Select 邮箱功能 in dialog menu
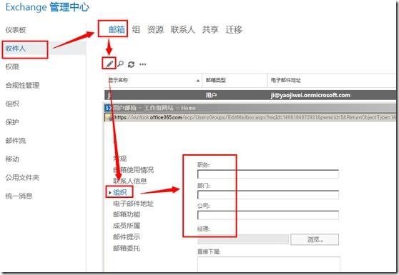Viewport: 399px width, 275px height. (x=127, y=214)
